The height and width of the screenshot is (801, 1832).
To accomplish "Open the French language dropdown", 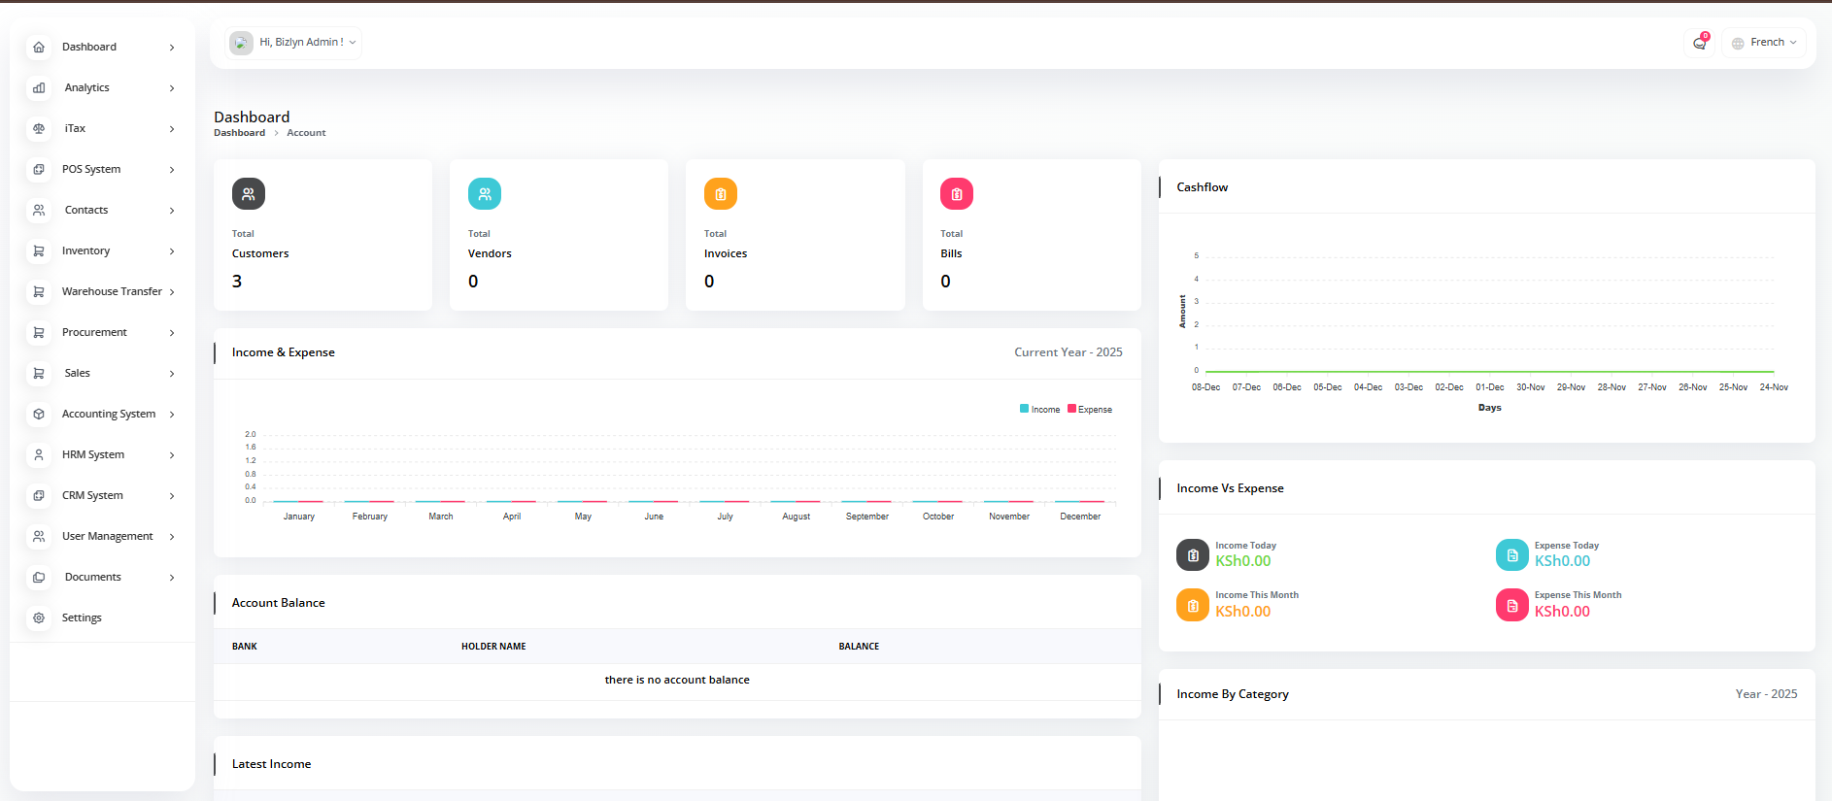I will [x=1763, y=43].
